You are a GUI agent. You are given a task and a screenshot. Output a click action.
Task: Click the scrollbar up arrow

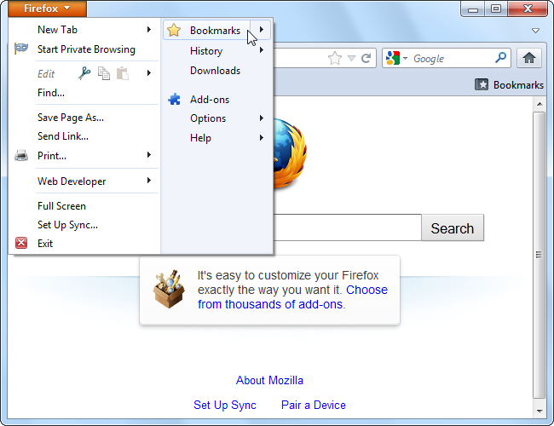coord(540,104)
